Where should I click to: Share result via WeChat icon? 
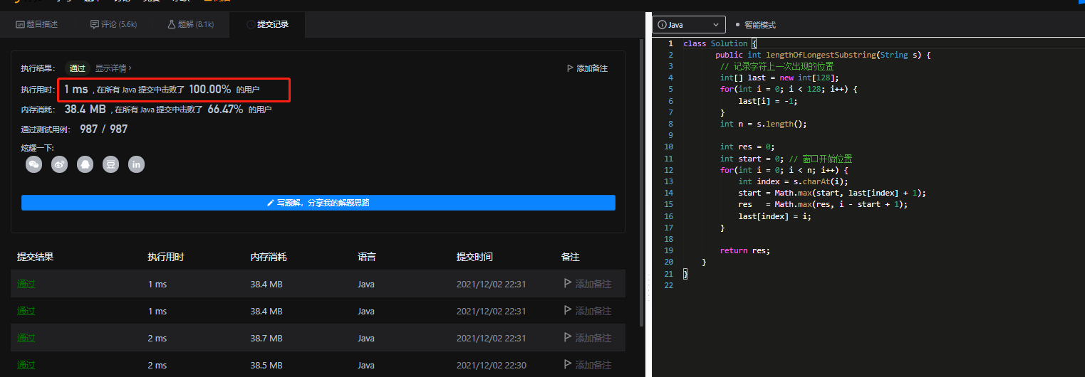point(33,164)
